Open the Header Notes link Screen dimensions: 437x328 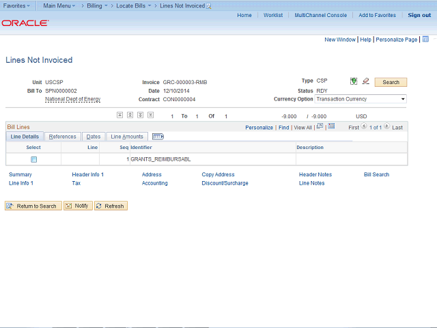pos(315,175)
